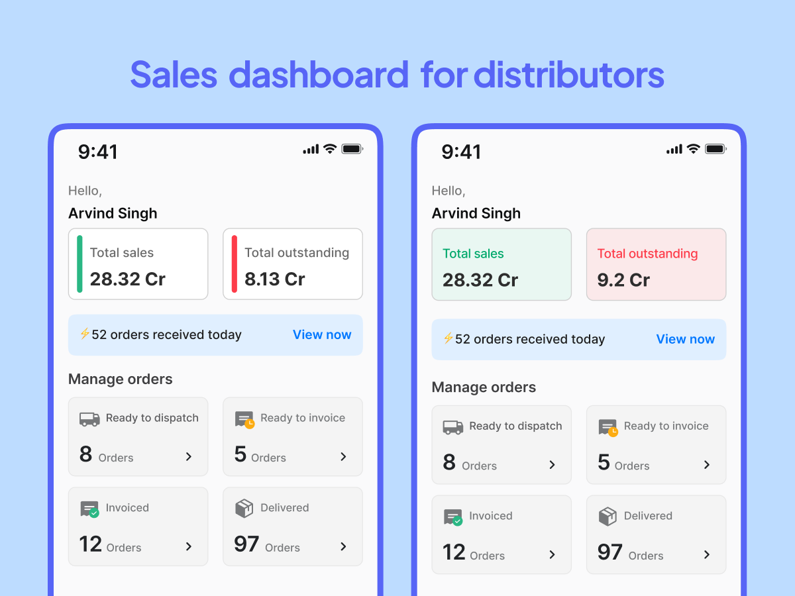Expand the Ready to dispatch orders chevron
Image resolution: width=795 pixels, height=596 pixels.
click(x=188, y=457)
